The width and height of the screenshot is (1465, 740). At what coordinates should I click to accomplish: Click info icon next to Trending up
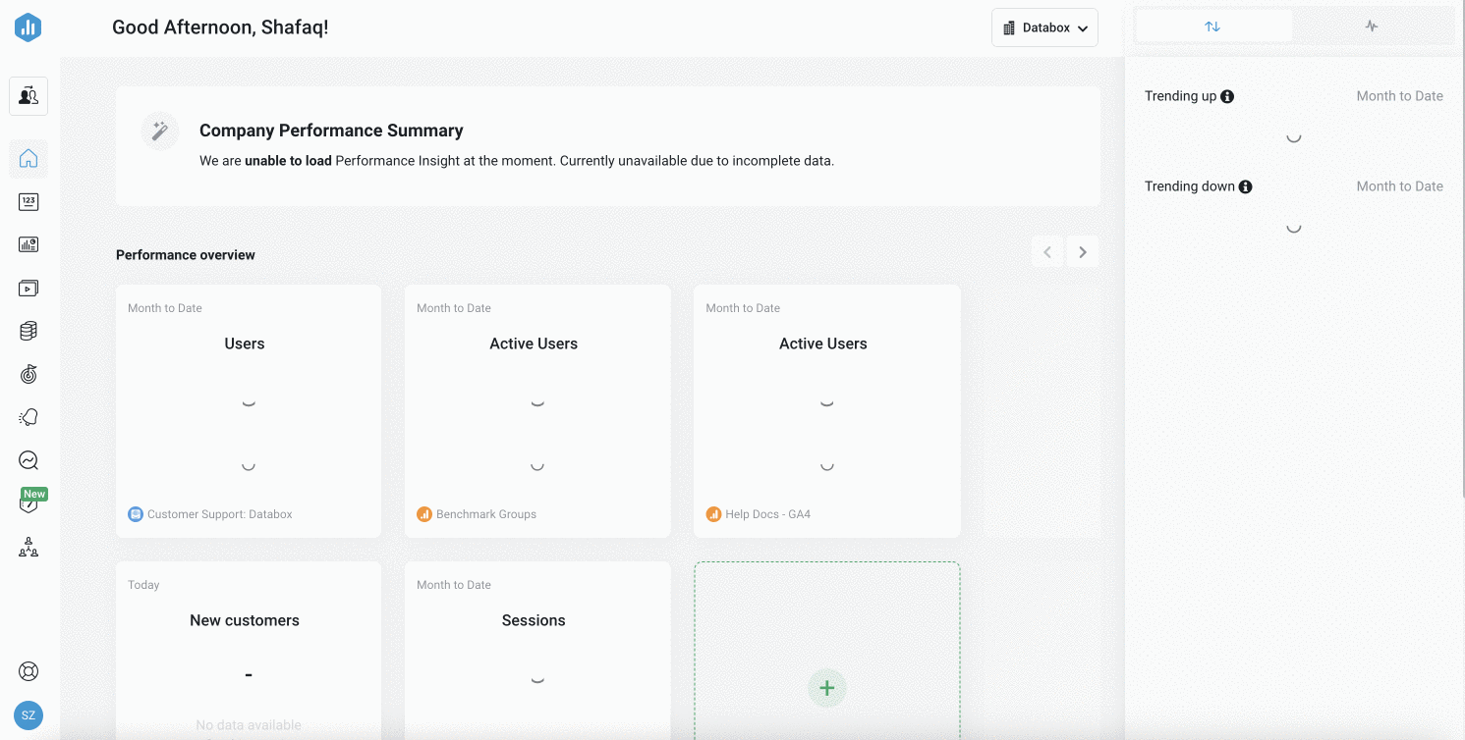(1227, 96)
